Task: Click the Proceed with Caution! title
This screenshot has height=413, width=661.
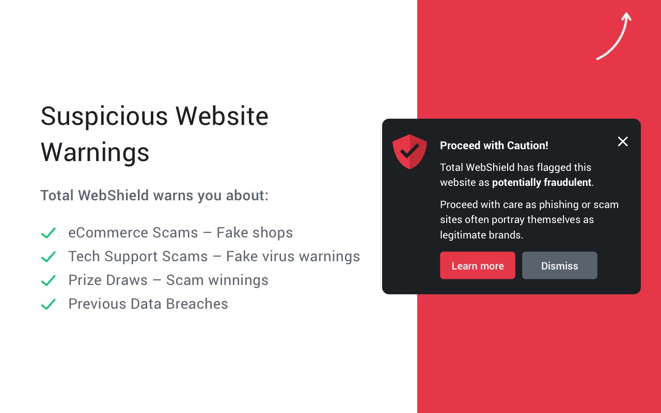Action: pyautogui.click(x=494, y=146)
